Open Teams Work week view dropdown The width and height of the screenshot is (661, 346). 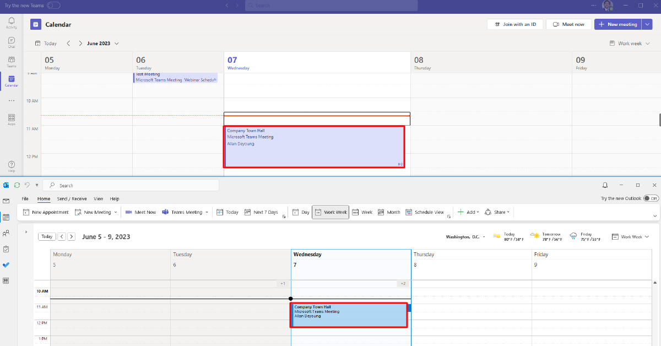tap(630, 43)
